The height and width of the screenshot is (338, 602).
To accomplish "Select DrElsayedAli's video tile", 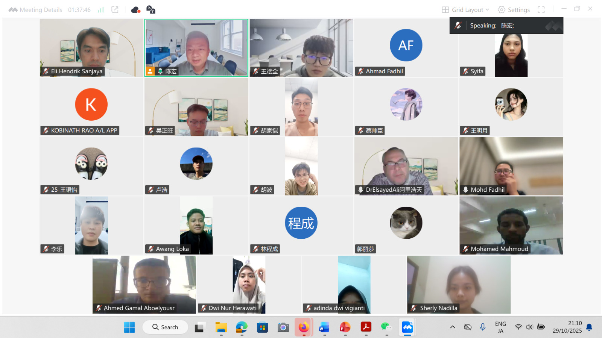I will pyautogui.click(x=406, y=165).
